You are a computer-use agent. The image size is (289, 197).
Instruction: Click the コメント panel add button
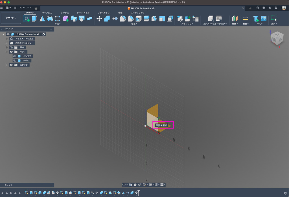point(51,185)
